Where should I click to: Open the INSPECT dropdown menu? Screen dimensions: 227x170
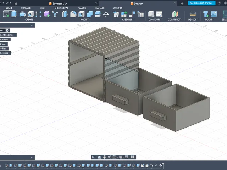click(193, 19)
